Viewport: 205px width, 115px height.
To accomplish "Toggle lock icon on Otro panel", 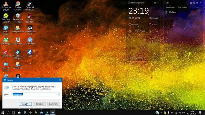I will pyautogui.click(x=194, y=3).
